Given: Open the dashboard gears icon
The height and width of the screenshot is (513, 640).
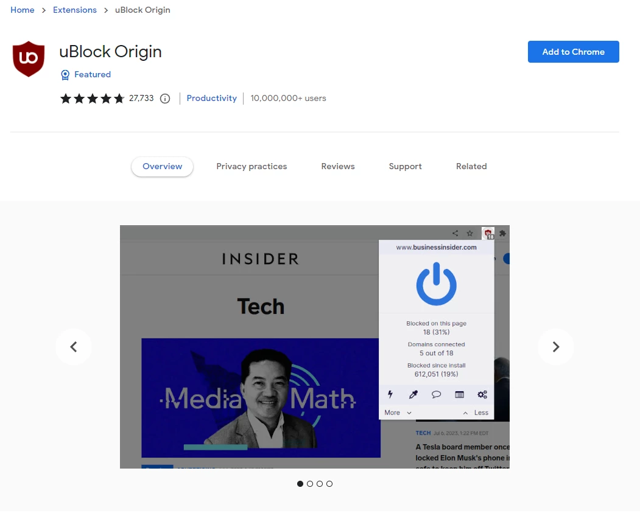Looking at the screenshot, I should click(482, 394).
